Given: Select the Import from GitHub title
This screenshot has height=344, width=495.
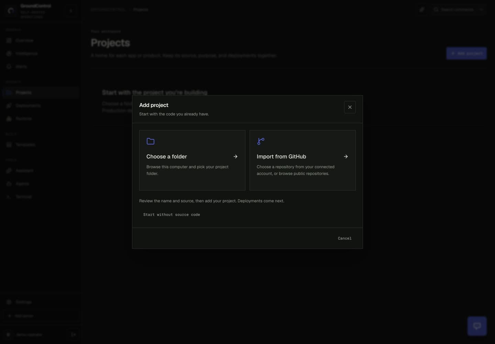Looking at the screenshot, I should pyautogui.click(x=281, y=157).
